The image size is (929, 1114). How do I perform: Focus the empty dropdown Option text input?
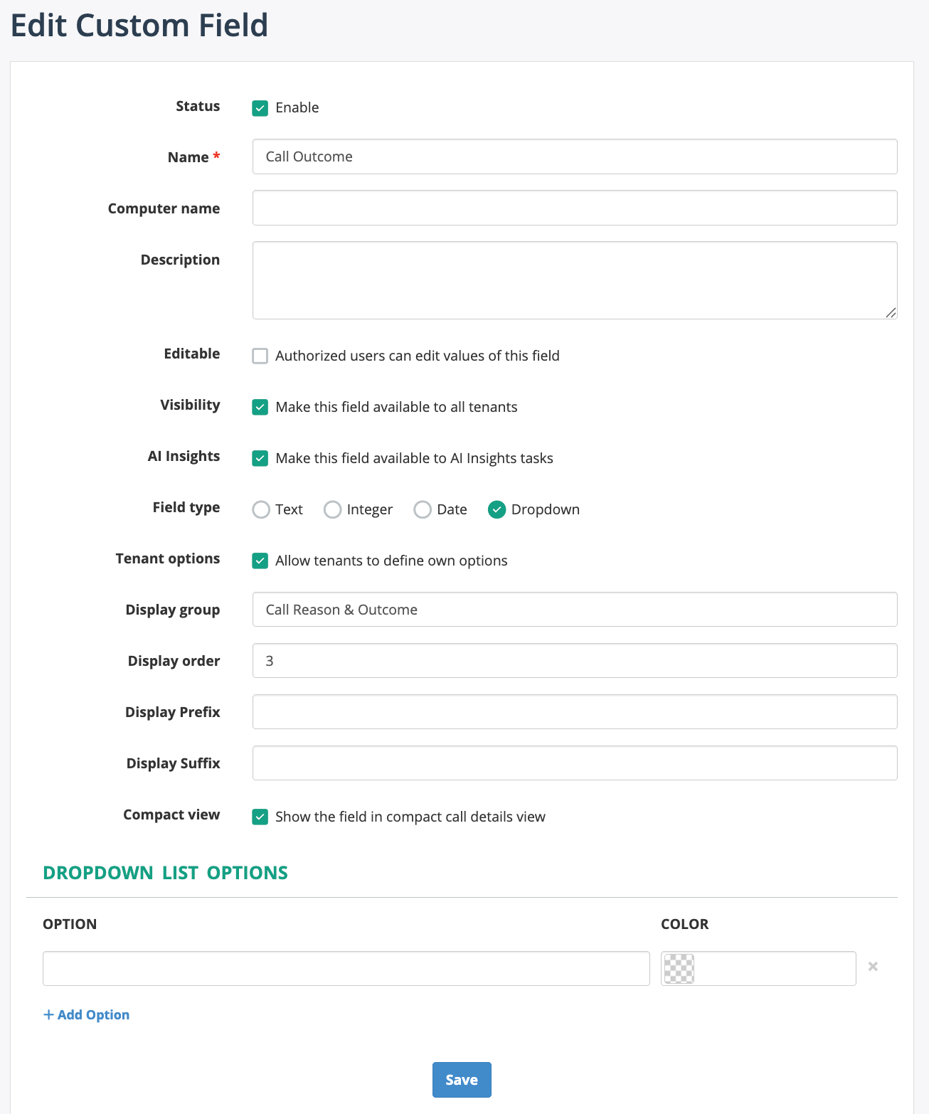346,968
